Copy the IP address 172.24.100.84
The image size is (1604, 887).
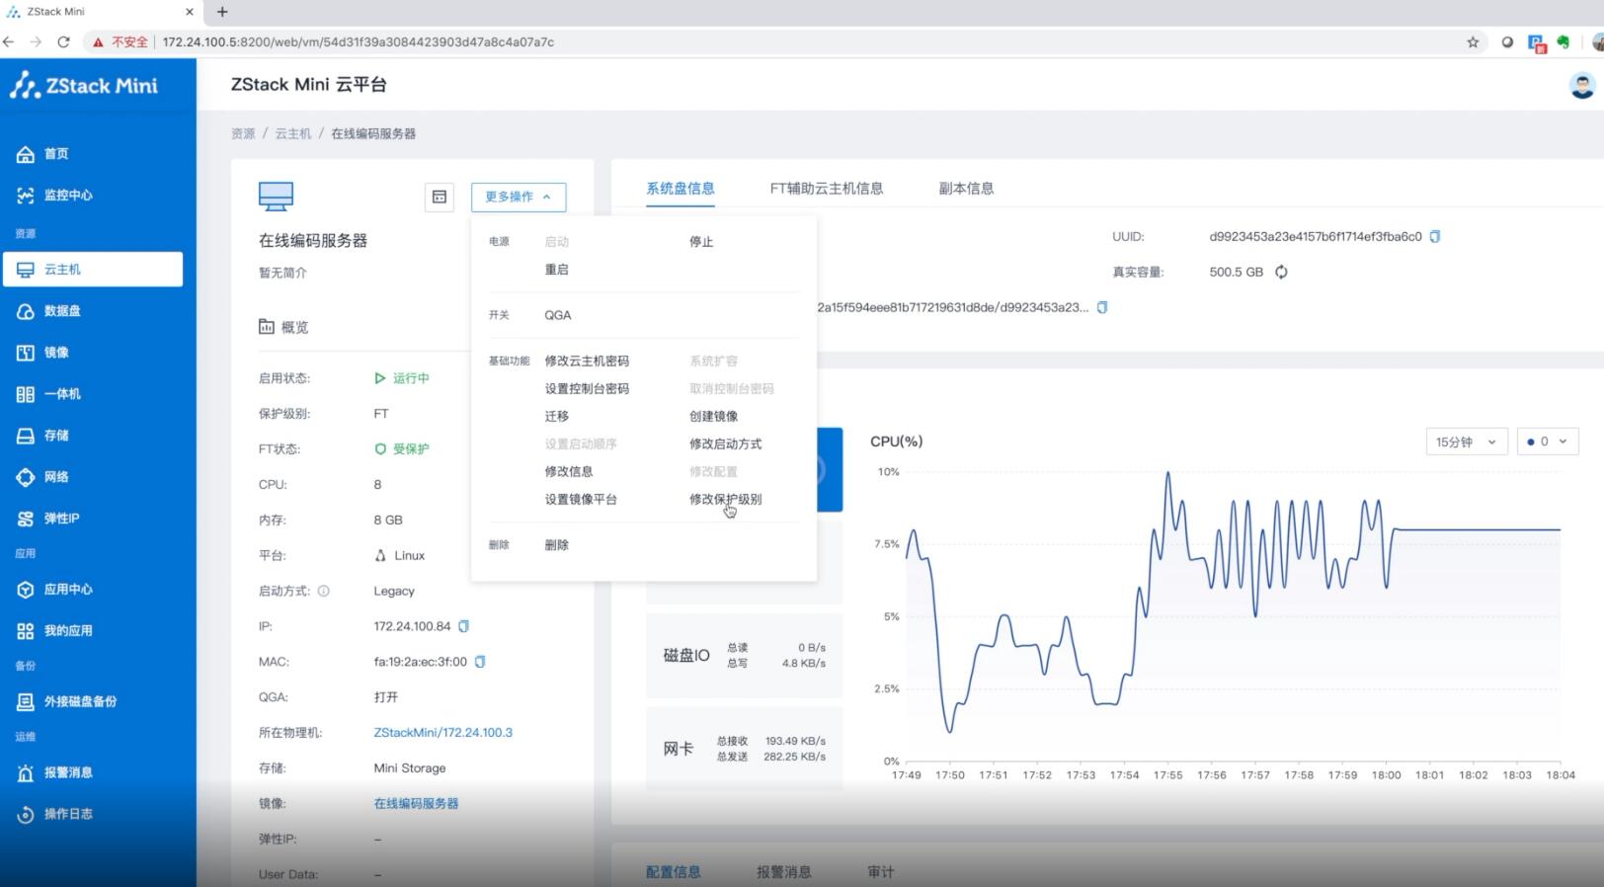[464, 626]
